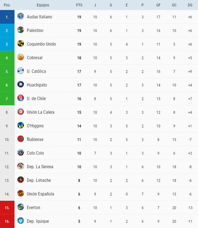The image size is (198, 228).
Task: Click the Dep. Iquique crest icon
Action: (21, 221)
